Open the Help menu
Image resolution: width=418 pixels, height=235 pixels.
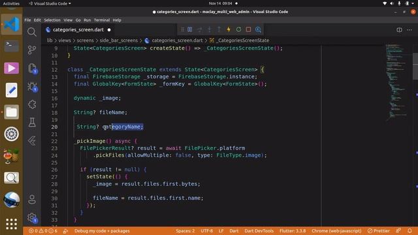[117, 20]
